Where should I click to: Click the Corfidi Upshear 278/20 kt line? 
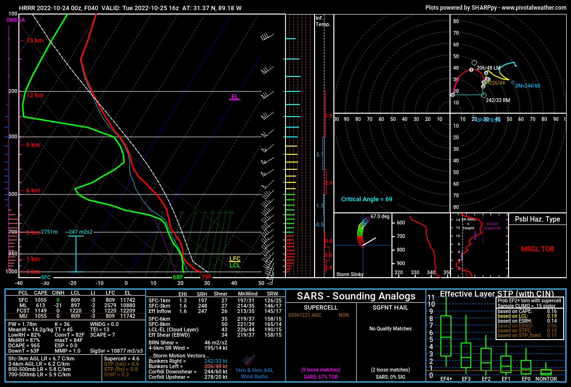click(188, 377)
